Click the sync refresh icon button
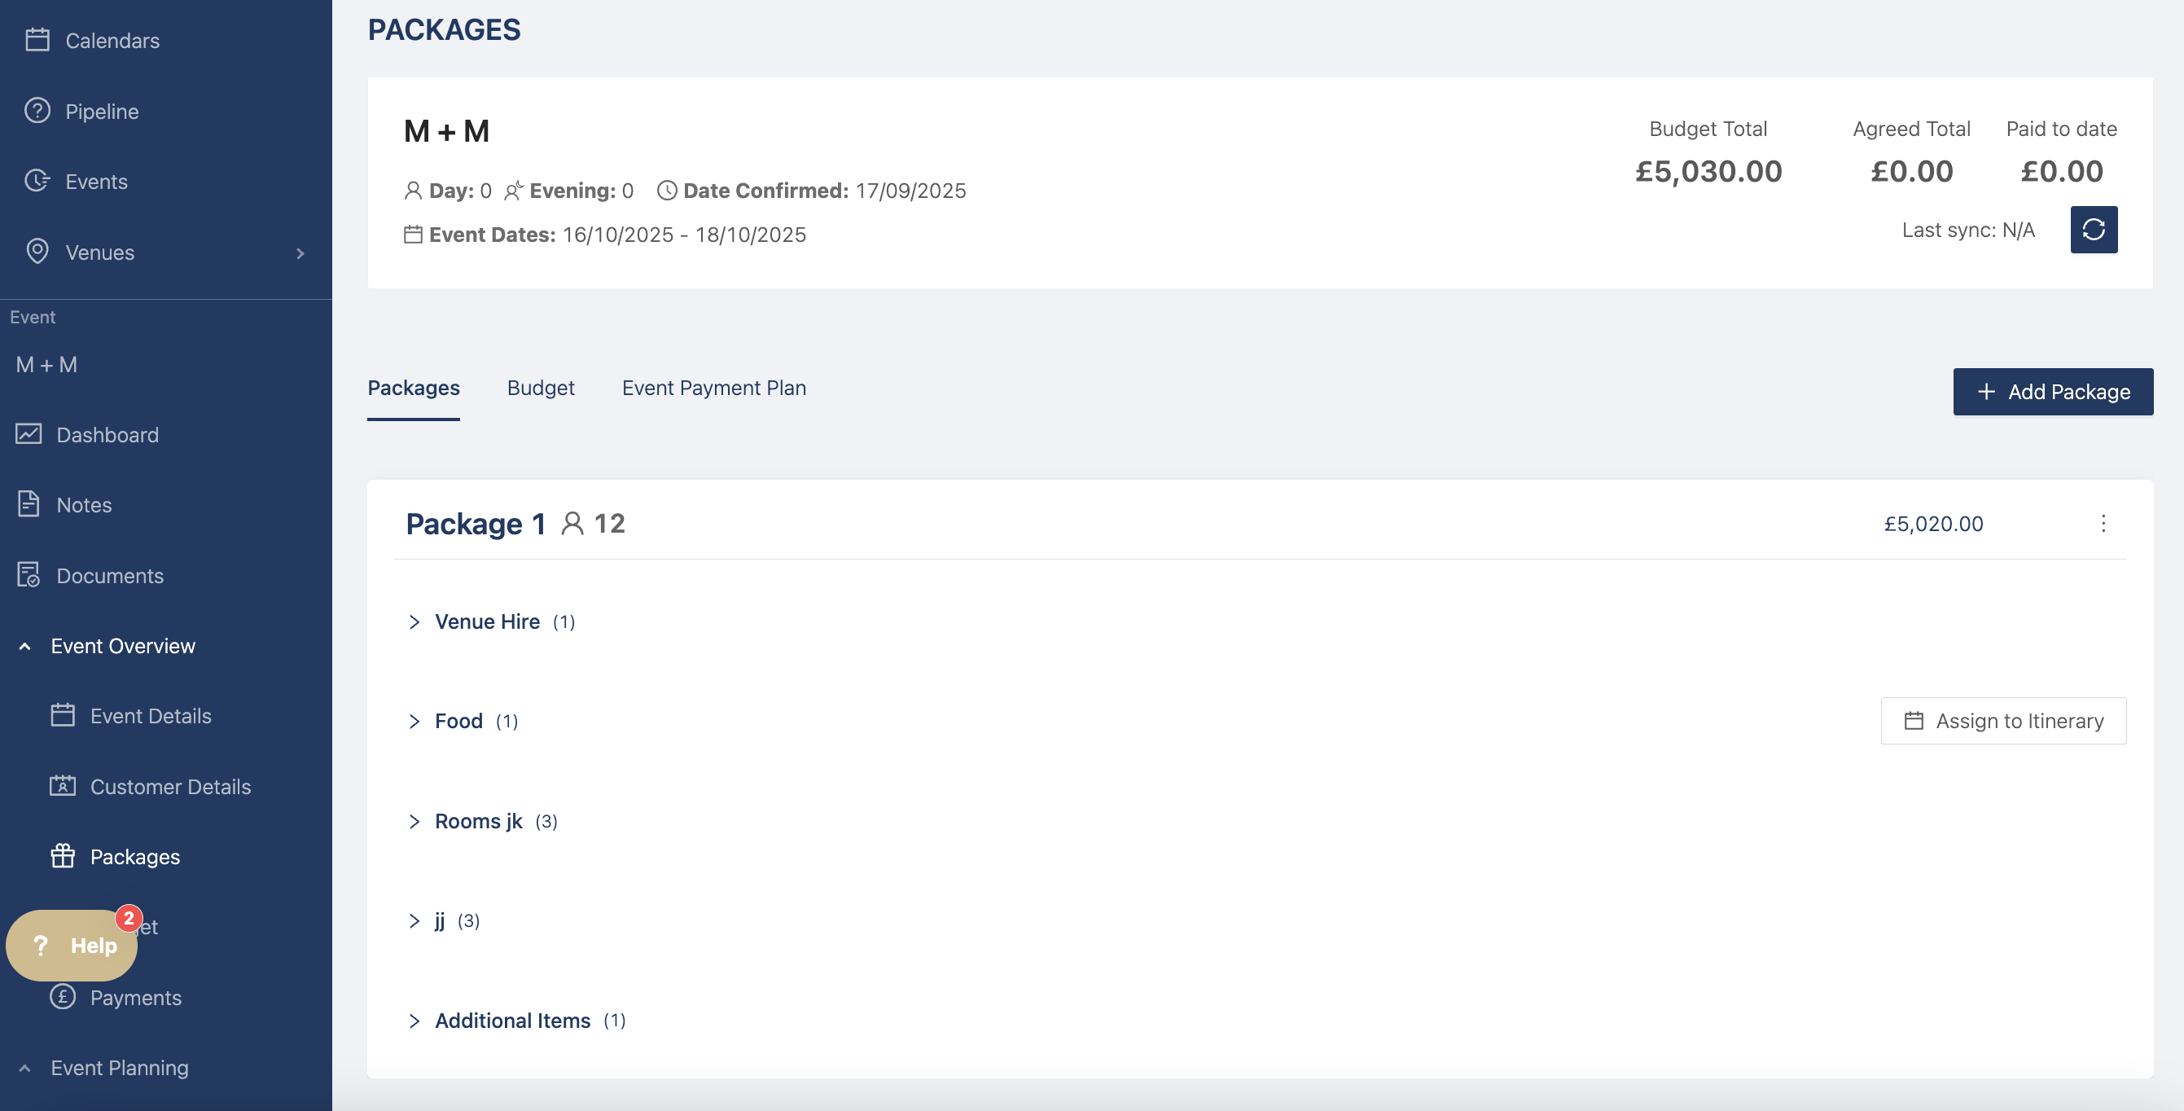This screenshot has width=2184, height=1111. (2094, 230)
